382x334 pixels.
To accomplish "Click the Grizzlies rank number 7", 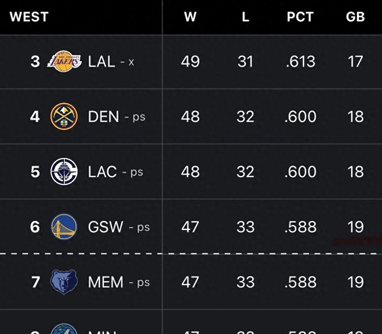I will click(x=35, y=282).
